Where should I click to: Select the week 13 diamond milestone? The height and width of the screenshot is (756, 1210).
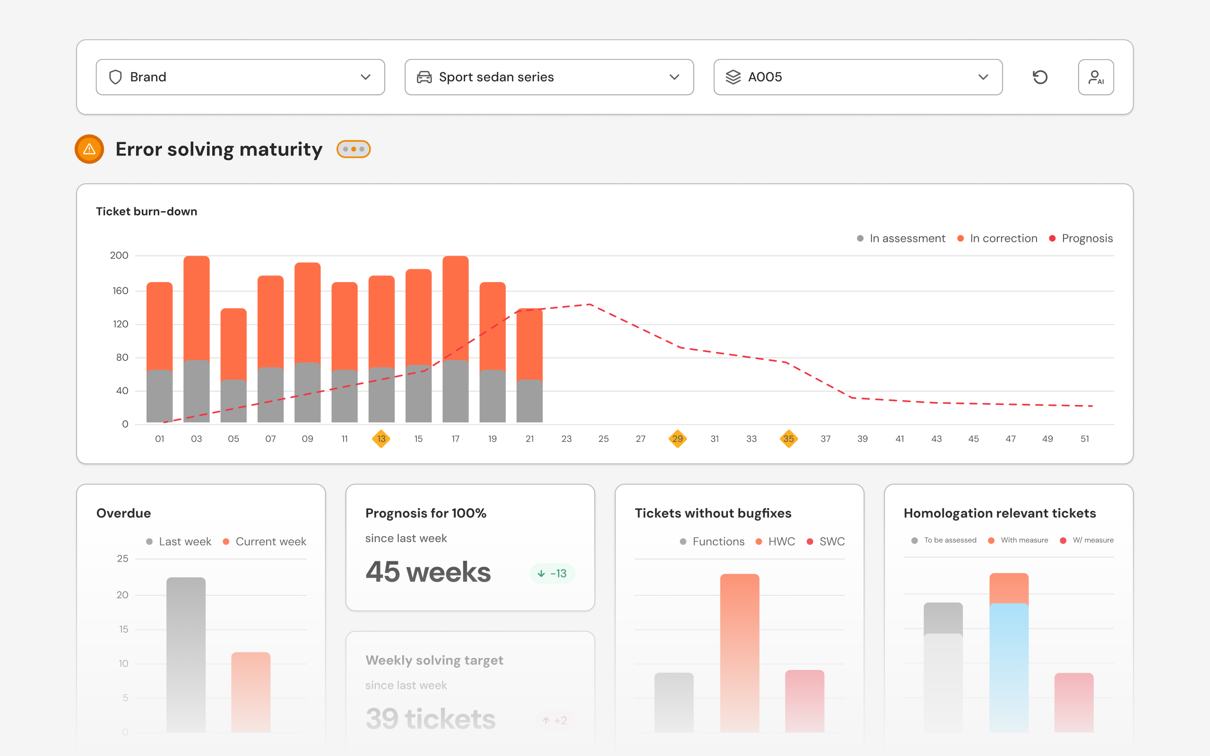pos(381,438)
